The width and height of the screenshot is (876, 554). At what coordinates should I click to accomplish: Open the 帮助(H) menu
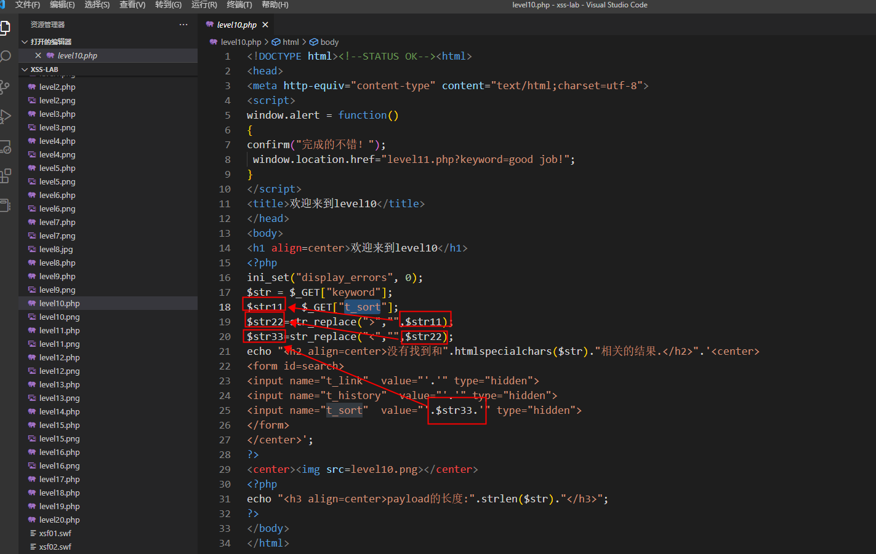[x=275, y=5]
